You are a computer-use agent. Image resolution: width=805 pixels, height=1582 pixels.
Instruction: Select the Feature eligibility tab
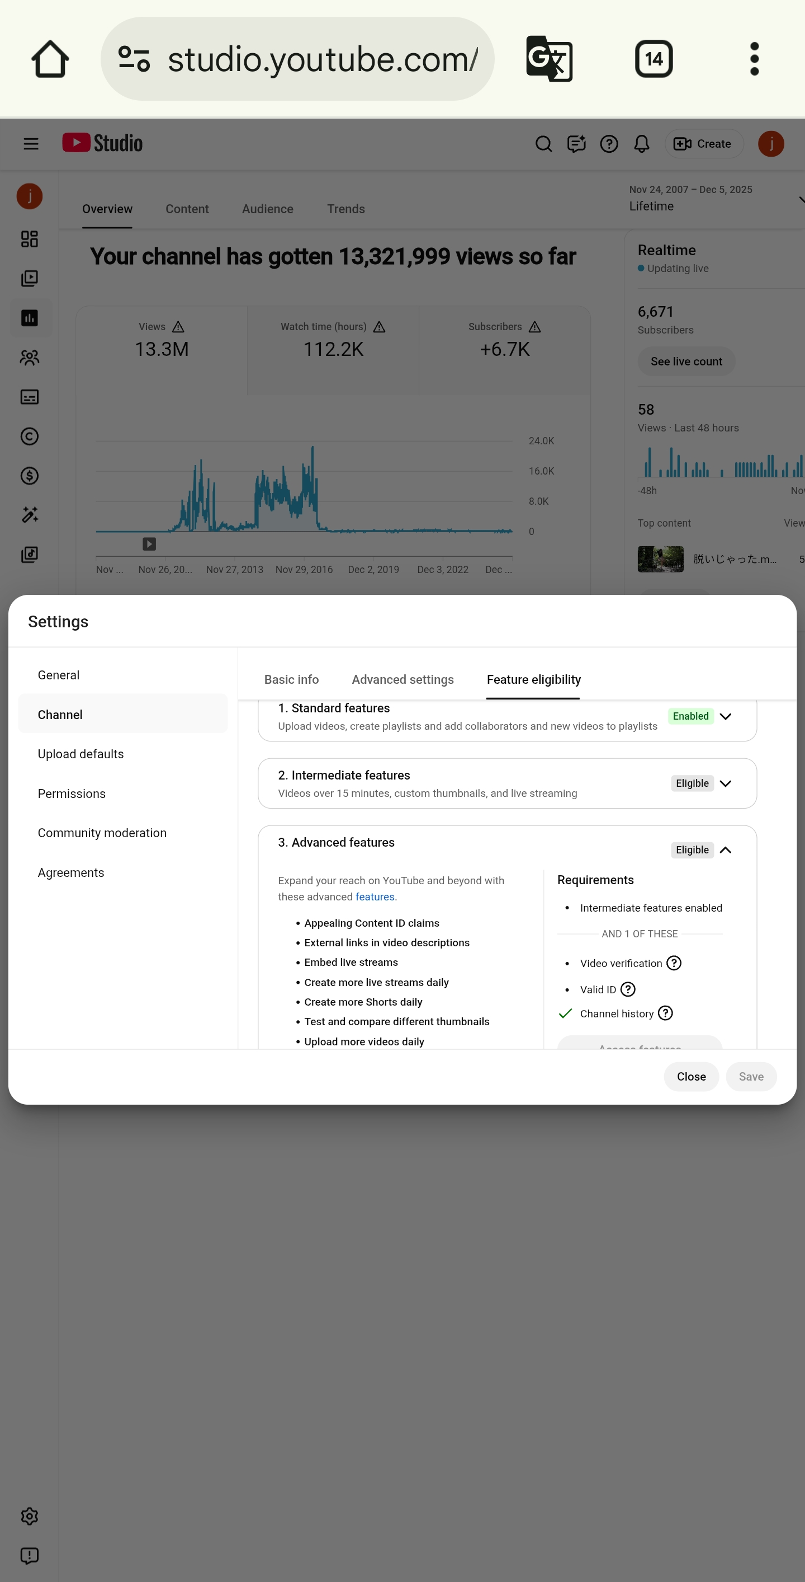pyautogui.click(x=534, y=679)
